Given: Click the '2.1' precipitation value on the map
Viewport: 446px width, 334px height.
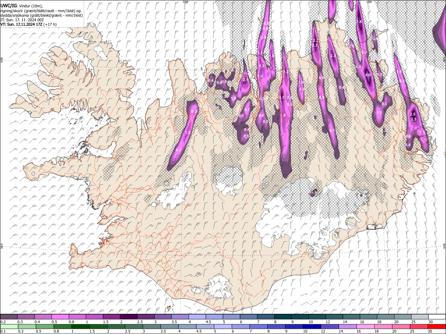Looking at the screenshot, I should point(246,80).
